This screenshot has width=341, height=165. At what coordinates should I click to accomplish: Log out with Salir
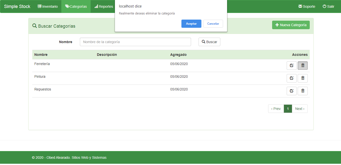point(328,6)
